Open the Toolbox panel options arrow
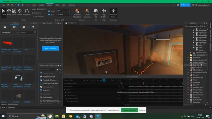Image resolution: width=212 pixels, height=119 pixels. 31,23
